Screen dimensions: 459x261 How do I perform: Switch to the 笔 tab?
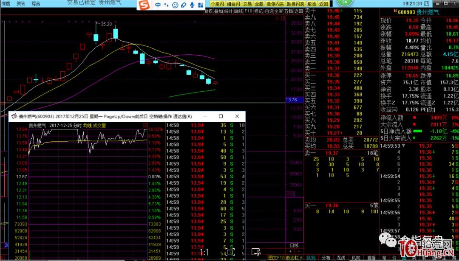[384, 258]
